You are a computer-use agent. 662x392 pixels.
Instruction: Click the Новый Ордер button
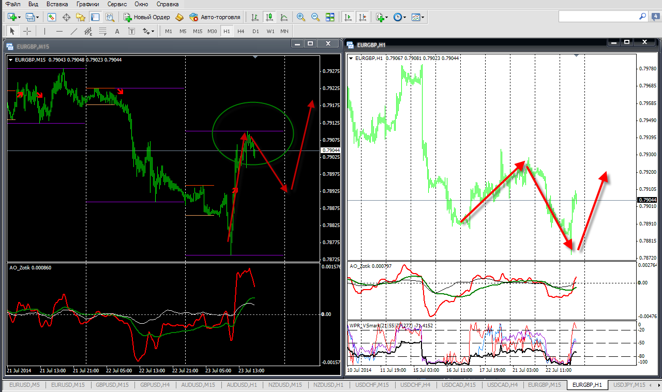[147, 17]
